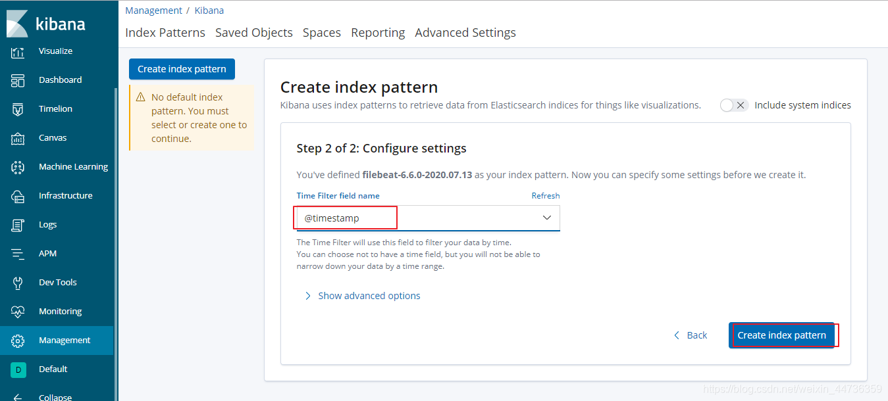Switch to Spaces tab
This screenshot has height=401, width=888.
click(x=322, y=32)
